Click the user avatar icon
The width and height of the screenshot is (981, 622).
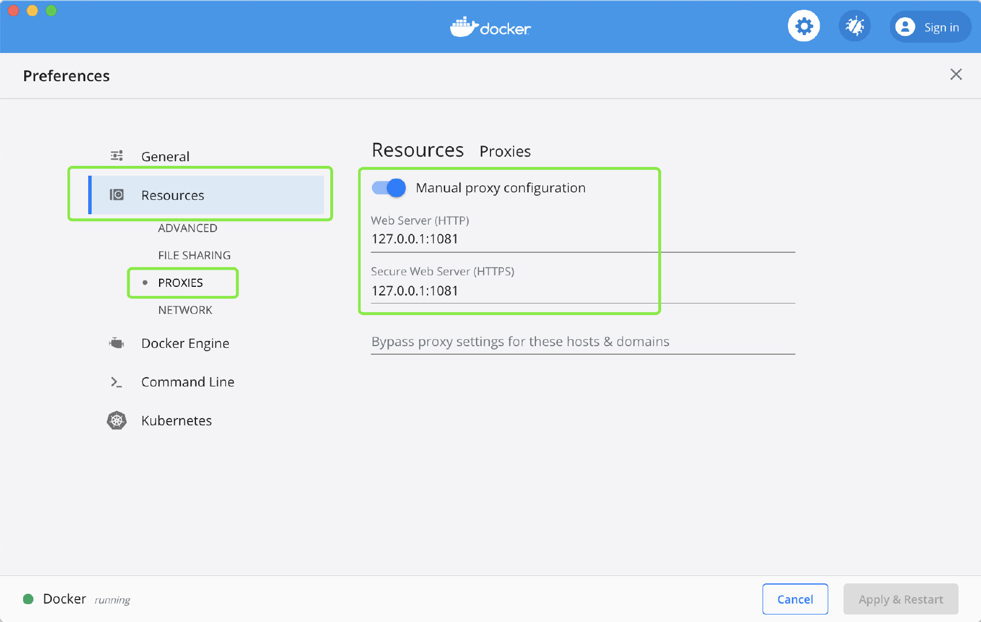click(905, 27)
